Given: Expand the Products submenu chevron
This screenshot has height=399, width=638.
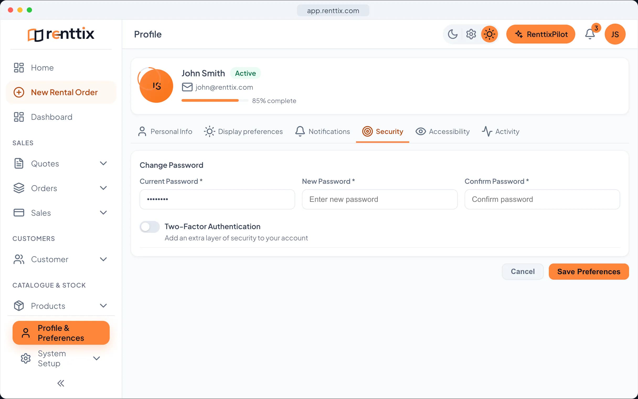Looking at the screenshot, I should [103, 306].
